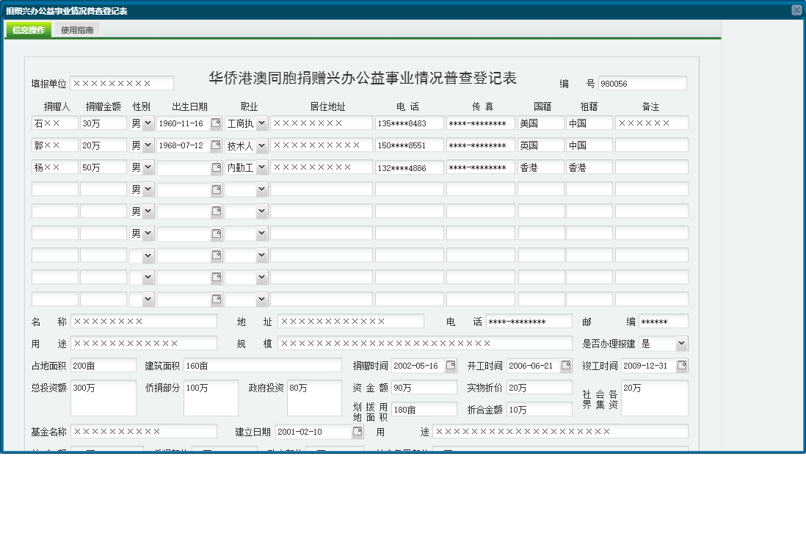Click the 侨捐部分 box showing 100万
Viewport: 806px width, 536px height.
(211, 398)
